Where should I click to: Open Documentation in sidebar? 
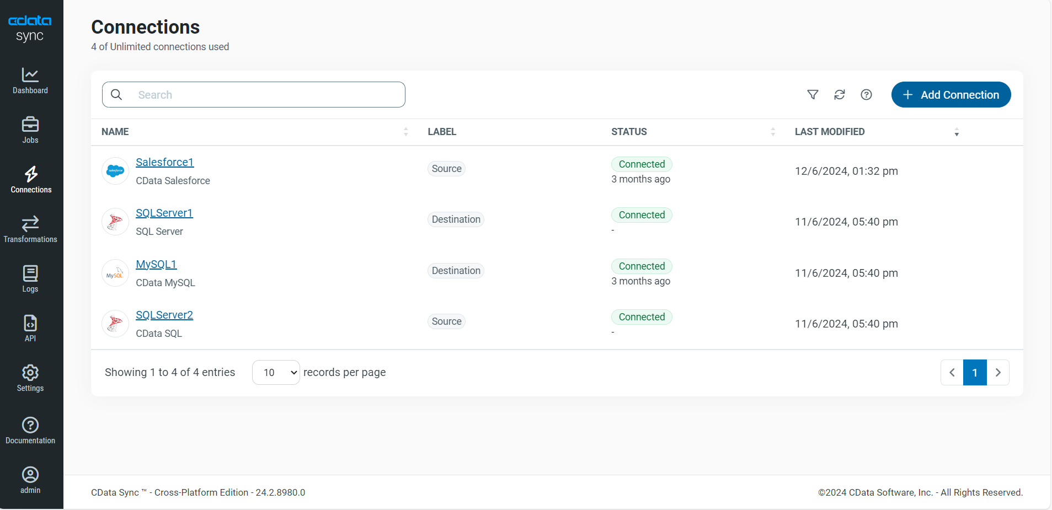[30, 431]
